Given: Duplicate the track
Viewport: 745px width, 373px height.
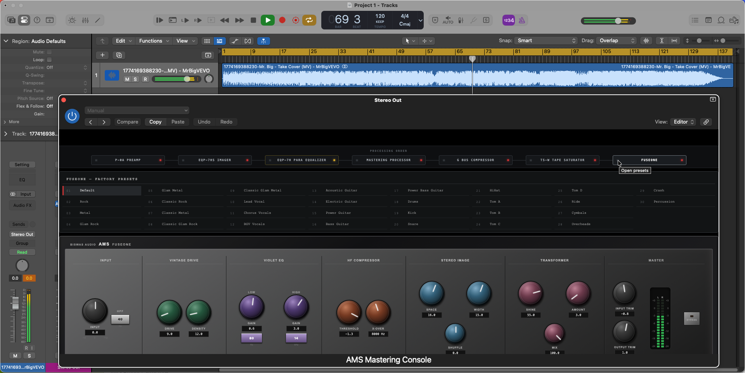Looking at the screenshot, I should click(x=119, y=55).
